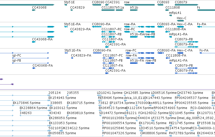Viewport: 215px width, 137px height.
Task: Select the Ir51b-RA transcript
Action: pos(134,37)
